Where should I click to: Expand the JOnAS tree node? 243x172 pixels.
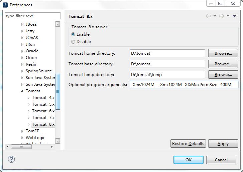tap(22, 38)
